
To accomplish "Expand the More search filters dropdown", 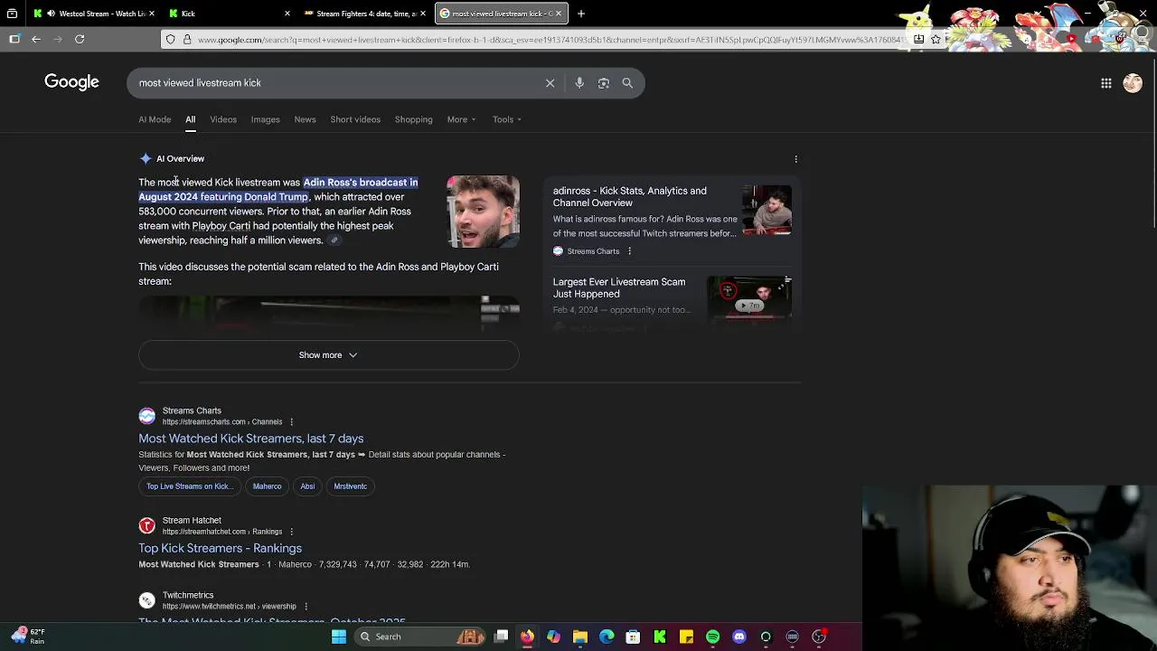I will point(461,119).
